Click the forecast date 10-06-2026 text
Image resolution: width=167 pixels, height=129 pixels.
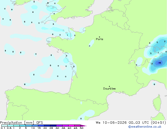tap(115, 123)
